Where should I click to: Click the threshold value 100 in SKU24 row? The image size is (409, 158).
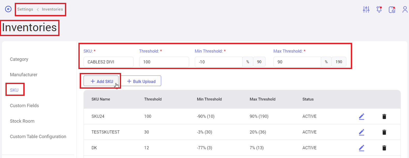coord(148,117)
